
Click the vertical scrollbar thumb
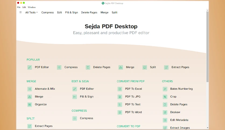pos(208,47)
